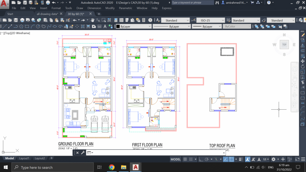Viewport: 306px width, 172px height.
Task: Toggle Object Snap Tracking
Action: click(x=225, y=159)
